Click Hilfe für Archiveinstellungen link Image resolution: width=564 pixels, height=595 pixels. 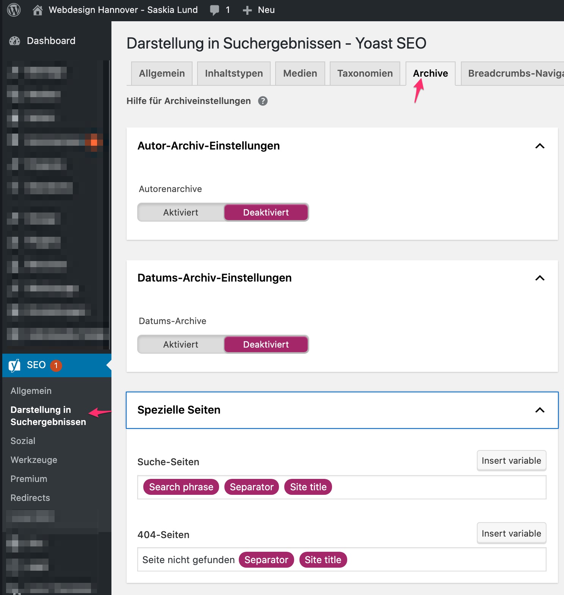(188, 101)
